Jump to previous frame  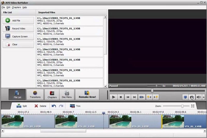point(128,97)
